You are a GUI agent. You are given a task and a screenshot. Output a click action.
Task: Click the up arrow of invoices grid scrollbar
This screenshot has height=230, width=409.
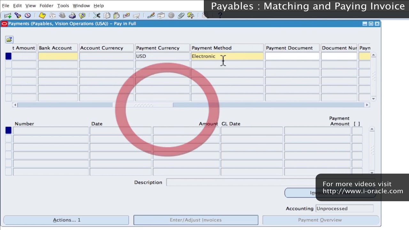[x=372, y=129]
